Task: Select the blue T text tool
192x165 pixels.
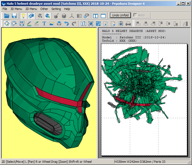Action: (44, 23)
